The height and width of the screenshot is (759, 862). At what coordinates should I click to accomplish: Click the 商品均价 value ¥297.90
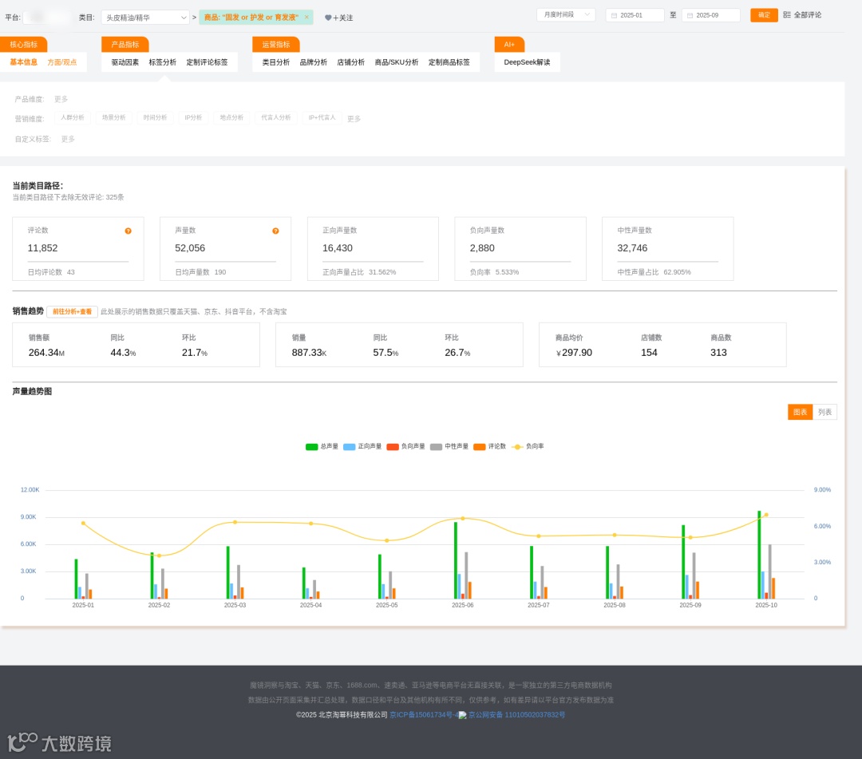[x=574, y=353]
